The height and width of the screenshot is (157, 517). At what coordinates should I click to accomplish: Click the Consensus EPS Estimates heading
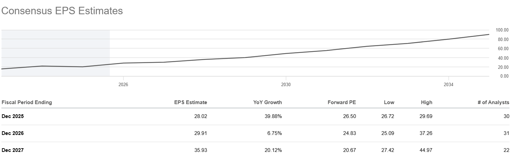click(x=62, y=11)
